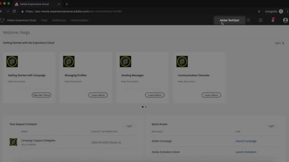Screen dimensions: 289x162
Task: Select the first carousel page dot
Action: pos(143,107)
